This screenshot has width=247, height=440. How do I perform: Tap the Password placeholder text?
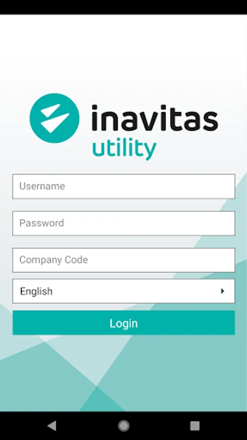click(x=41, y=223)
